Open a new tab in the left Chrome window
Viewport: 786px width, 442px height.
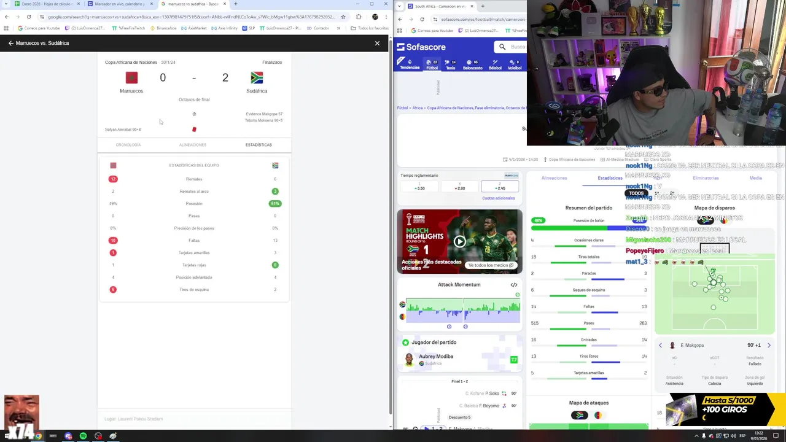[x=236, y=4]
